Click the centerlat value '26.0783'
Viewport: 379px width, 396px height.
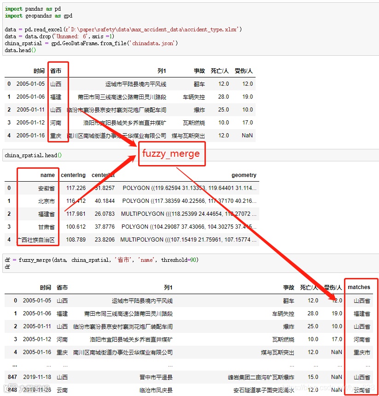[105, 213]
